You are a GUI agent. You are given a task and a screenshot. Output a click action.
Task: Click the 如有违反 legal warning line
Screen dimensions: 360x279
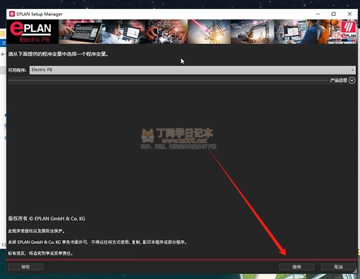click(x=41, y=253)
